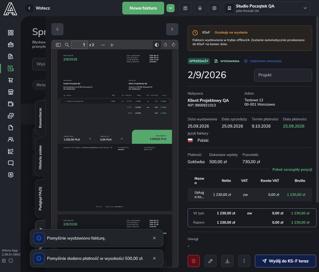Open the contact badge sidebar icon
319x272 pixels.
pyautogui.click(x=10, y=175)
